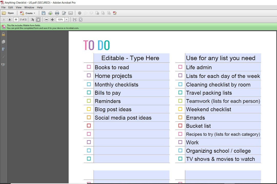Image resolution: width=277 pixels, height=184 pixels.
Task: Open the Bookmarks panel
Action: (x=3, y=49)
